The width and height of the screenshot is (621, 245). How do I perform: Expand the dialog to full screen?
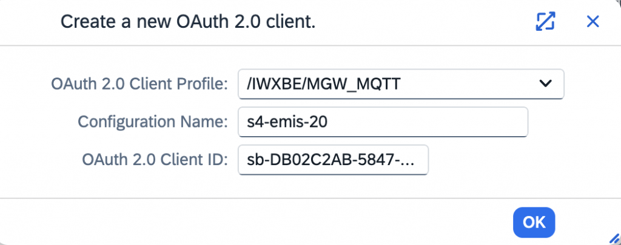click(x=545, y=21)
